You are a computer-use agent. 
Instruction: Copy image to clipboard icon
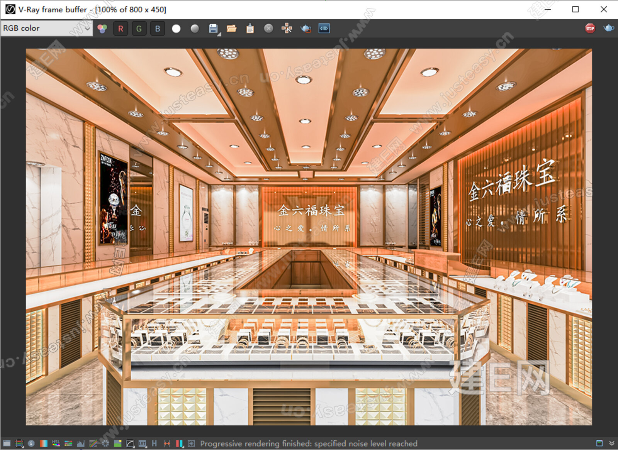[250, 29]
